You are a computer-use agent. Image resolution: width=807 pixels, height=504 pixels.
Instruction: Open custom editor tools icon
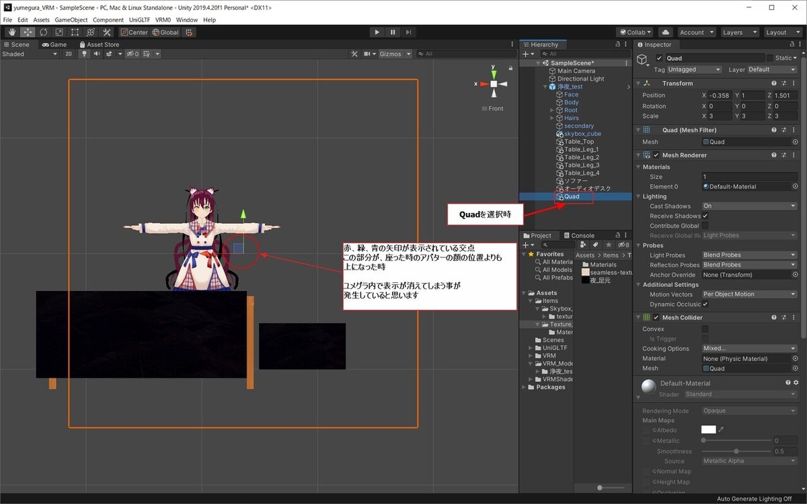(106, 32)
